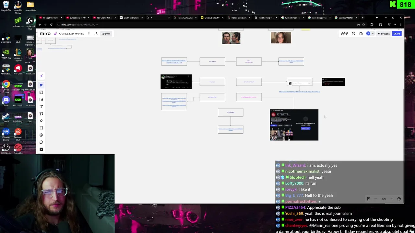Select the large profile screenshot image
The height and width of the screenshot is (233, 415).
coord(294,125)
